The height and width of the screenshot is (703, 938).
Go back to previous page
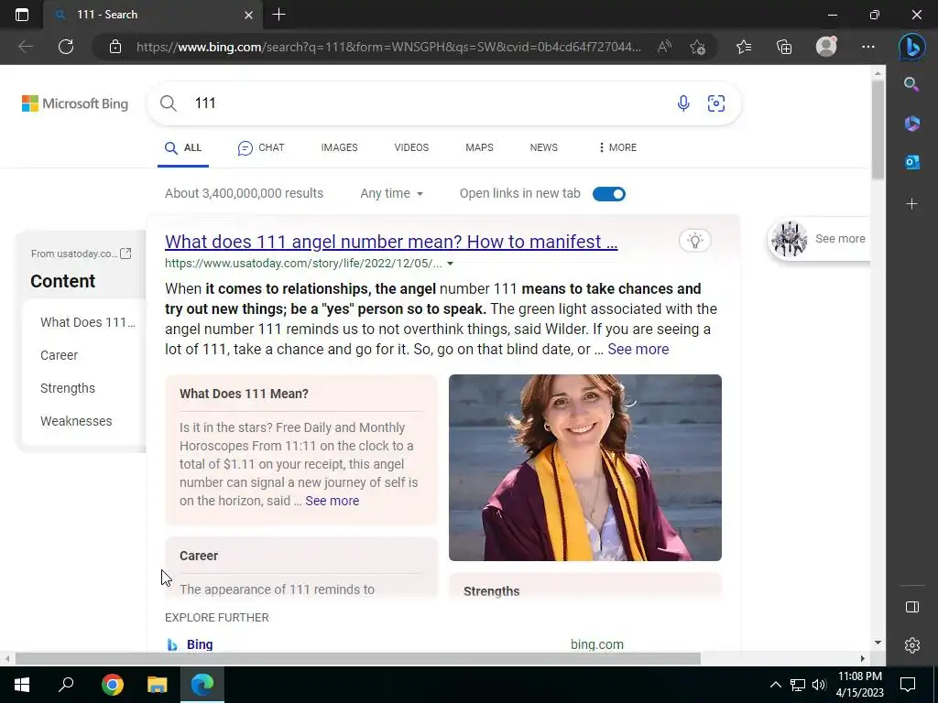coord(25,47)
